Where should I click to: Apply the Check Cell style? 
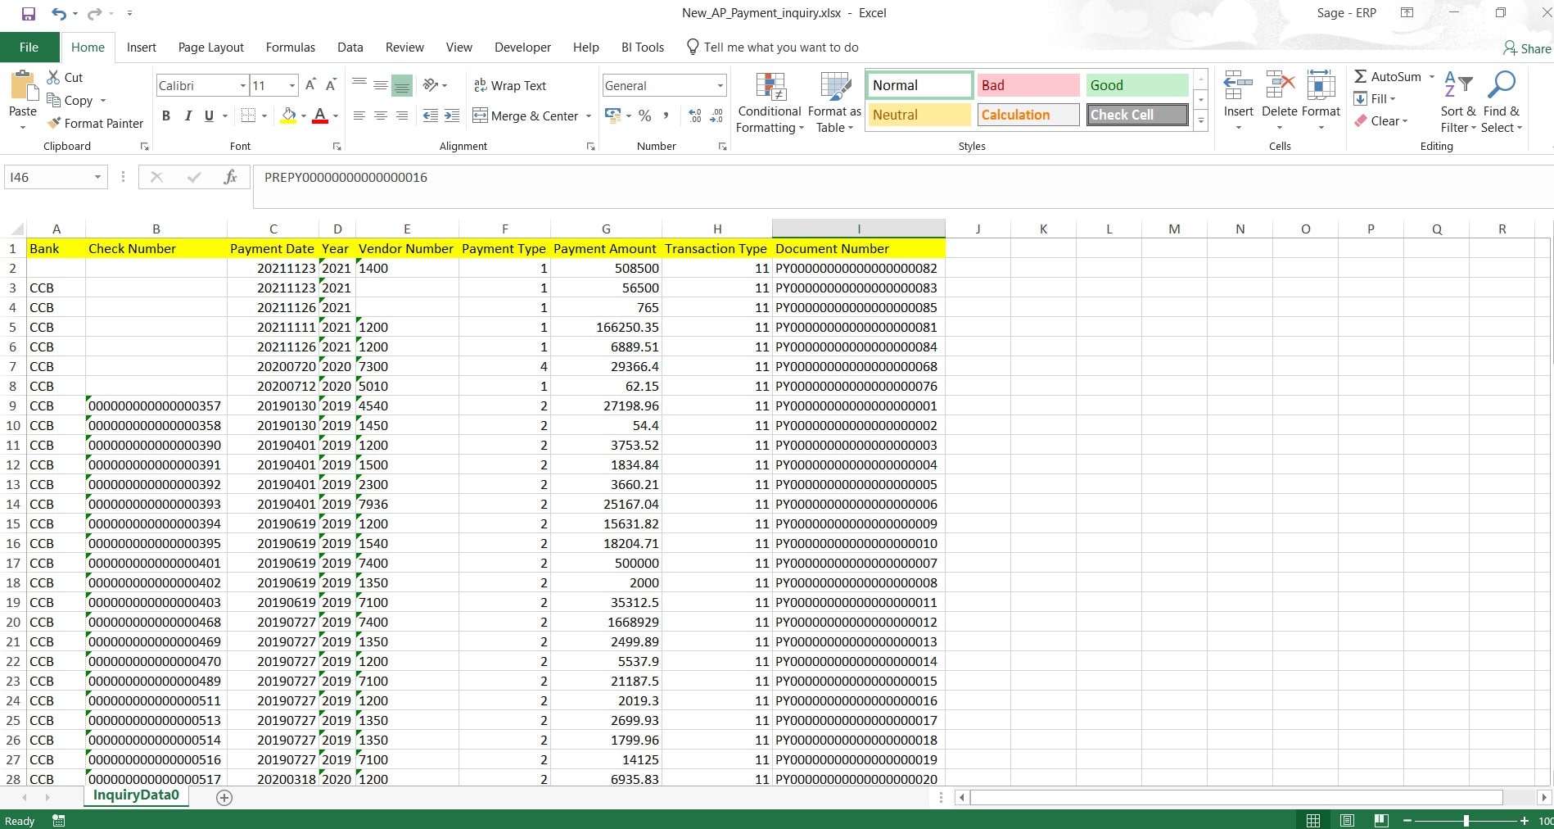1137,115
